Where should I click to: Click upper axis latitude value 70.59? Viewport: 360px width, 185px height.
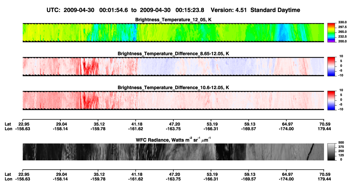tap(325, 124)
